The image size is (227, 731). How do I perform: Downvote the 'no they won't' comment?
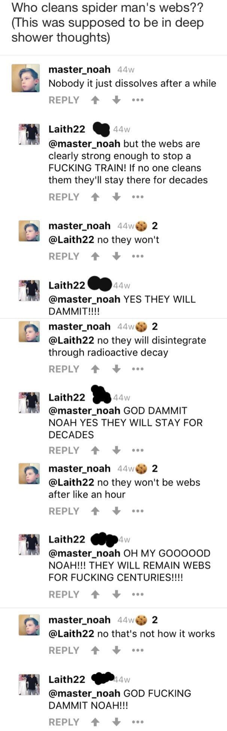pyautogui.click(x=116, y=256)
